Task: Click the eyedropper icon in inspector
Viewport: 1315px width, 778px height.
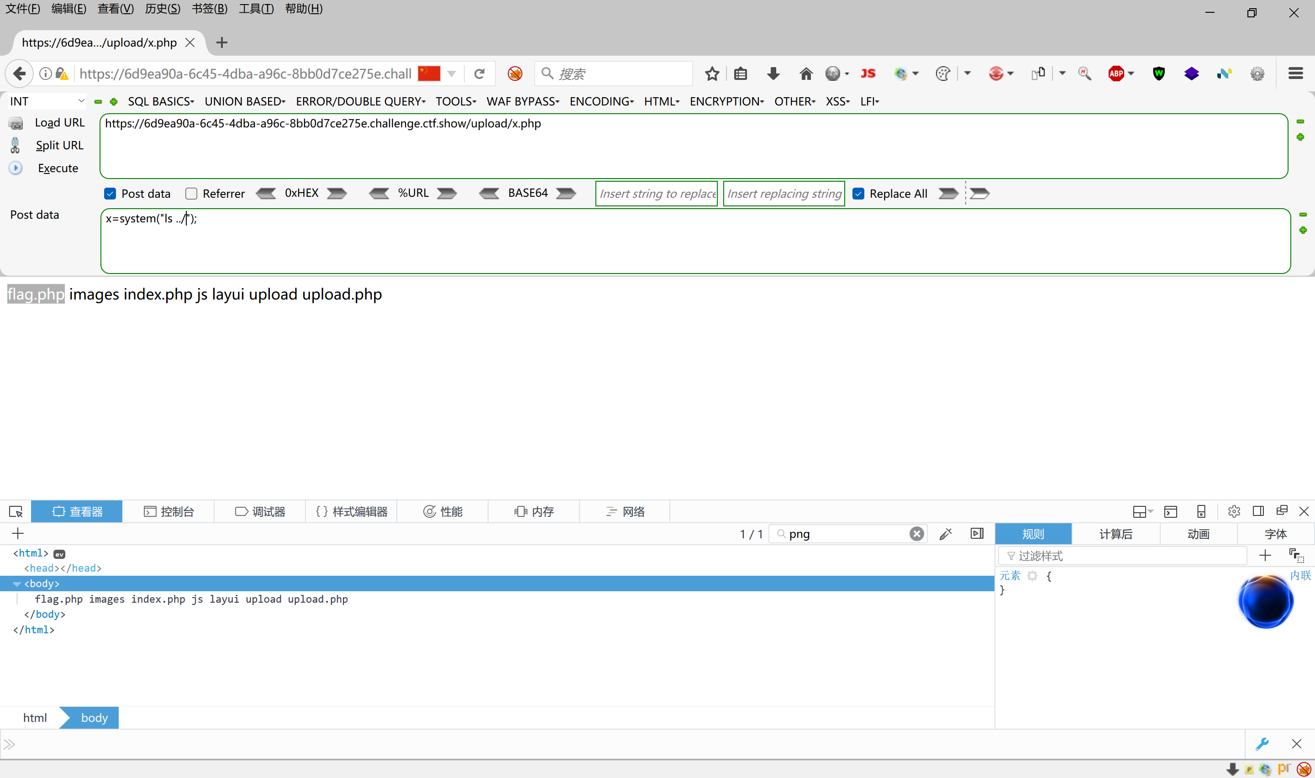Action: point(946,534)
